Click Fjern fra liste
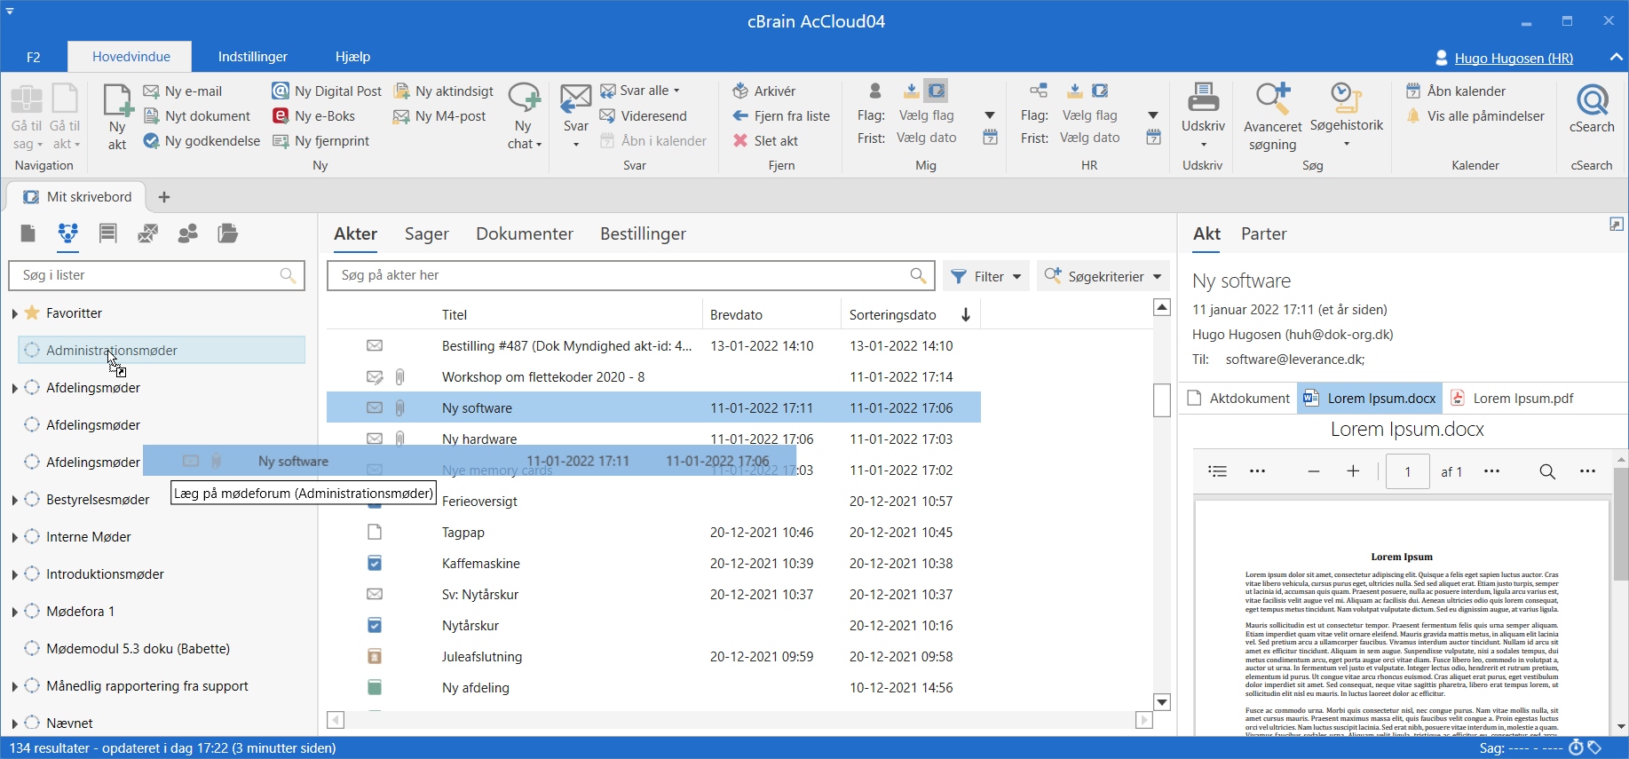Image resolution: width=1629 pixels, height=759 pixels. pos(781,115)
